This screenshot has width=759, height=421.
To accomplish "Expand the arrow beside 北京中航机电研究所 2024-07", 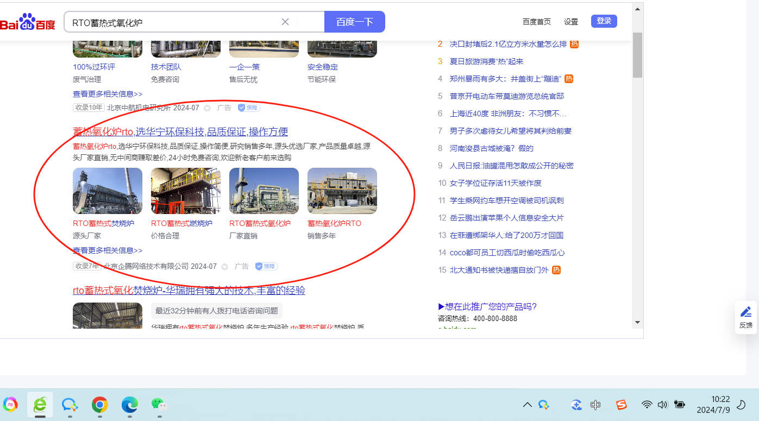I will point(207,108).
